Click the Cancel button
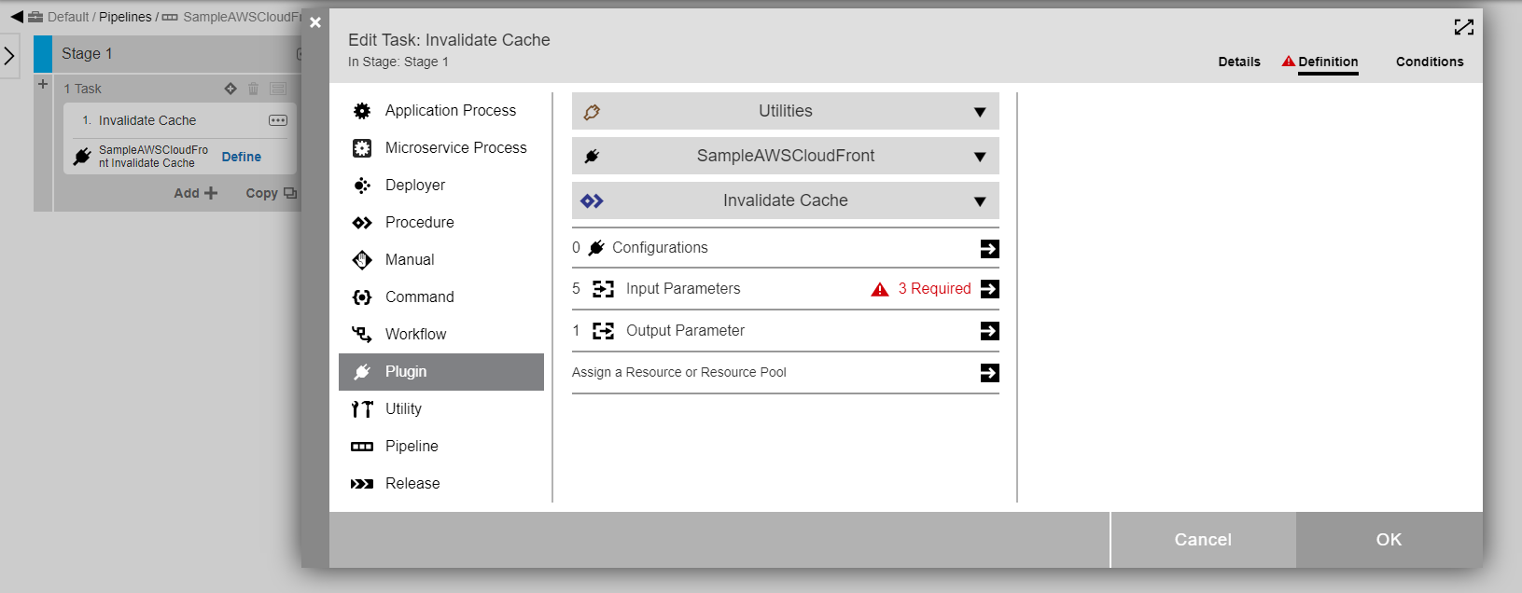The height and width of the screenshot is (593, 1522). pyautogui.click(x=1203, y=540)
